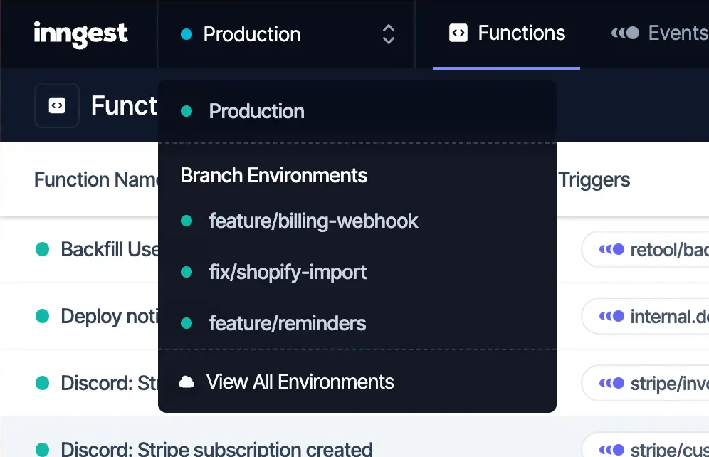Select the fix/shopify-import branch environment
Screen dimensions: 709x457
pos(357,272)
